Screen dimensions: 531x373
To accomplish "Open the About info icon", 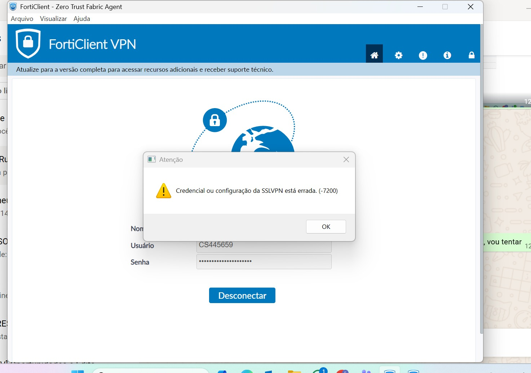I will pos(447,55).
